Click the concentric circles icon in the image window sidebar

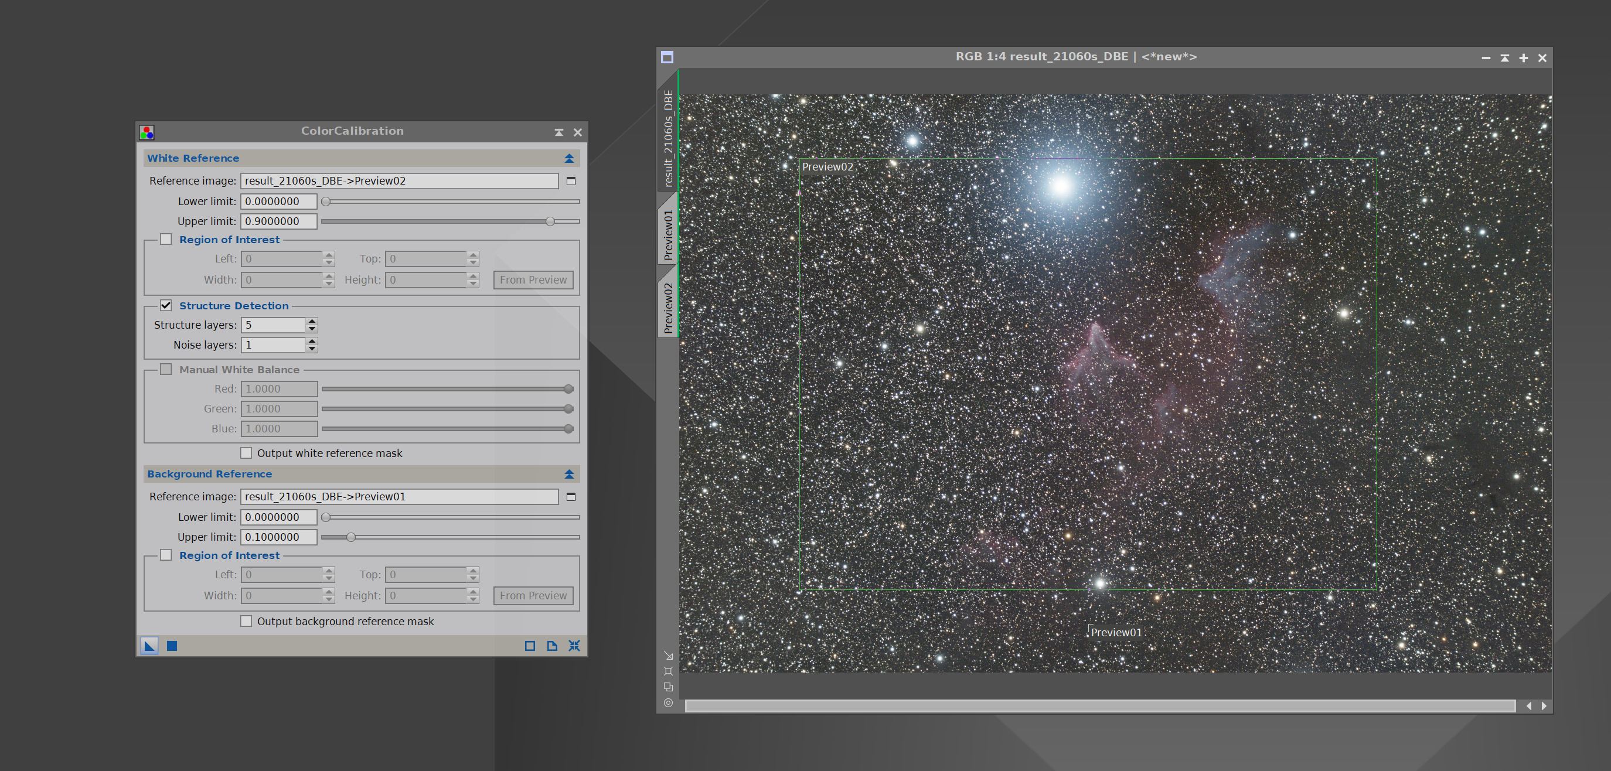(668, 703)
